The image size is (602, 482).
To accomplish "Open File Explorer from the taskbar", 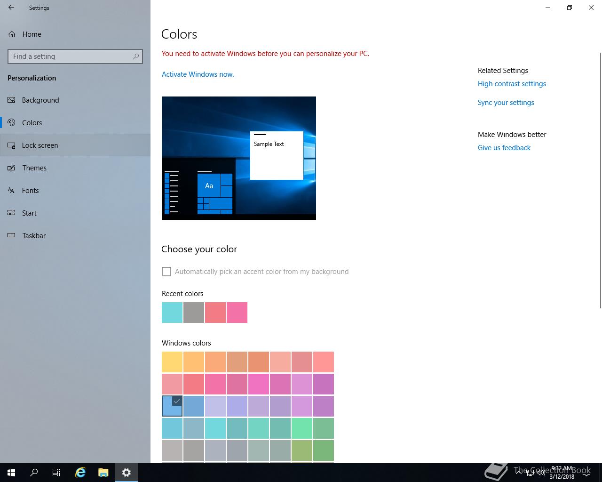I will [x=103, y=473].
